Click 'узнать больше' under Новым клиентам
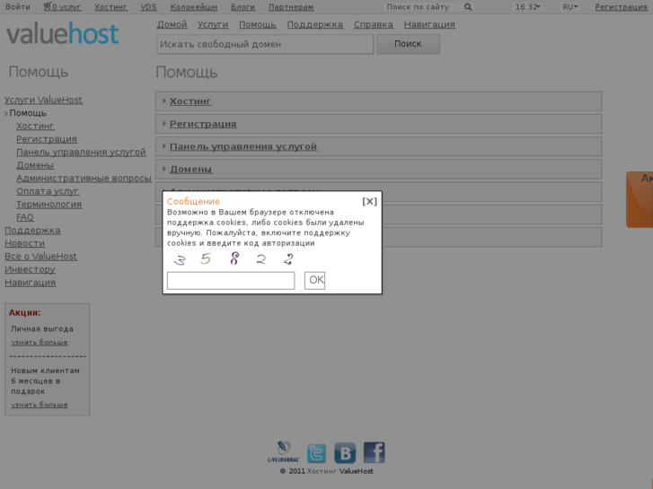Viewport: 653px width, 489px height. coord(40,405)
